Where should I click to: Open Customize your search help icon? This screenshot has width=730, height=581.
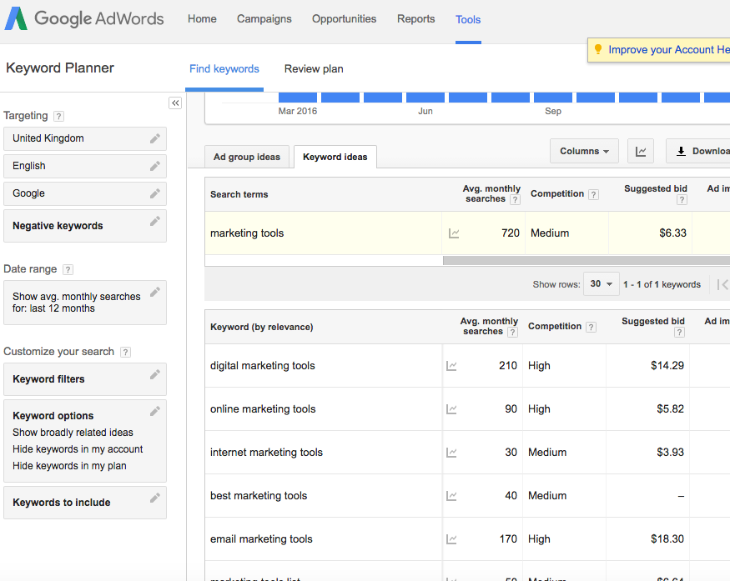coord(125,352)
